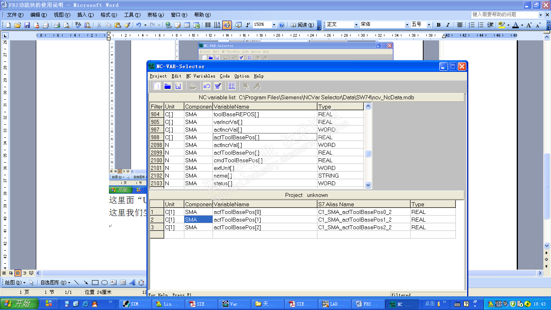The height and width of the screenshot is (310, 551).
Task: Click New project icon in NC-VAR-Selector toolbar
Action: click(x=157, y=86)
